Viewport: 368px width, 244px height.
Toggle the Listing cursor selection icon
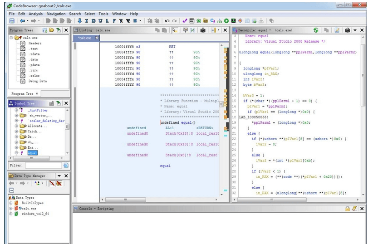tap(175, 30)
